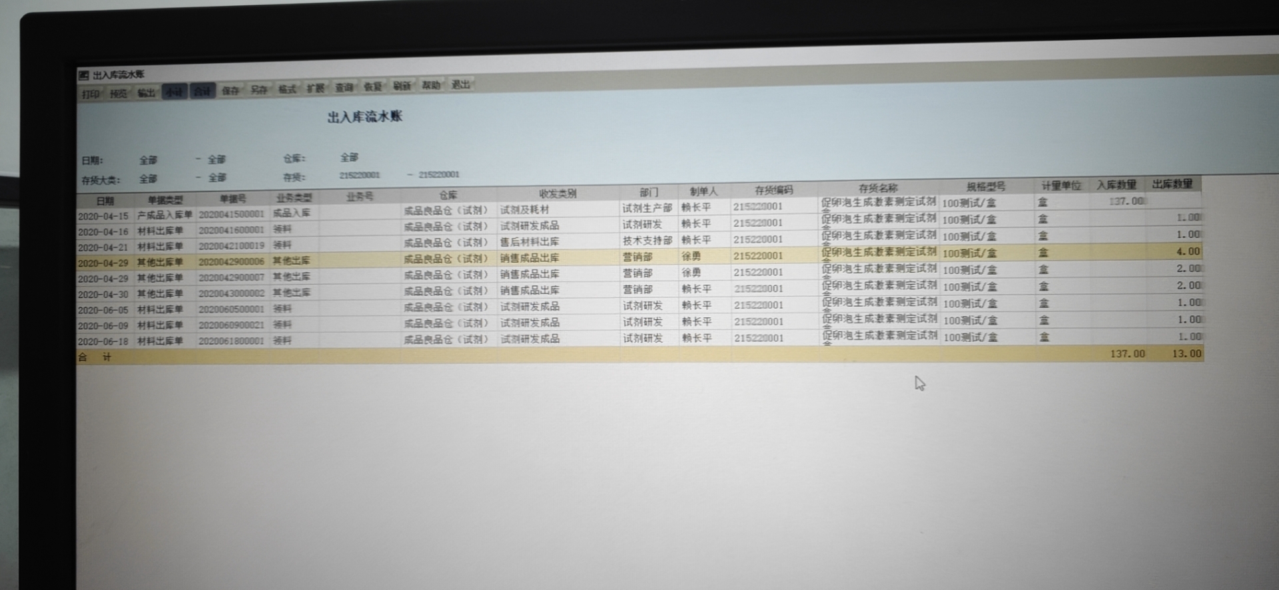Click the 存货编码 column header
This screenshot has height=590, width=1279.
pyautogui.click(x=774, y=190)
